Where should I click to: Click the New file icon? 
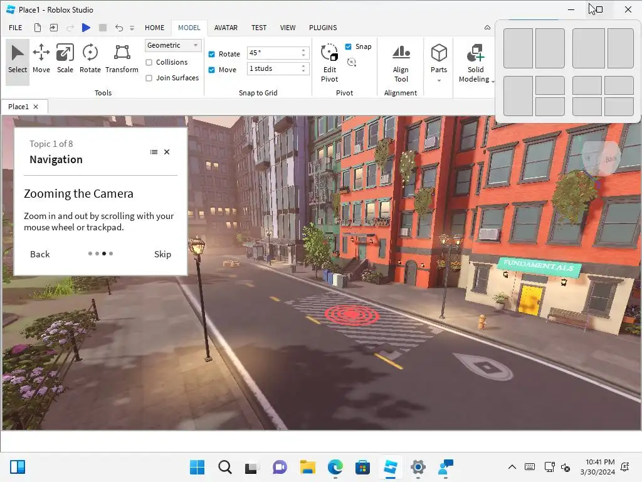pyautogui.click(x=38, y=28)
